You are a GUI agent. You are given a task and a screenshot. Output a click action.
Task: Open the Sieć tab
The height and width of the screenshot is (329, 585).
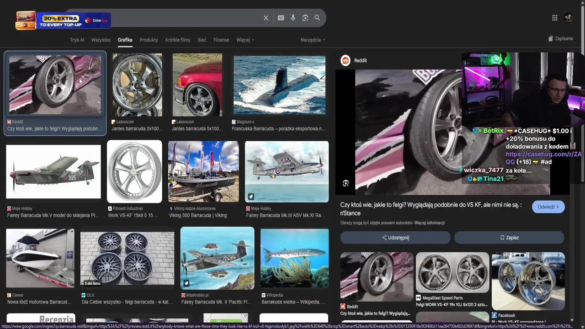click(202, 40)
